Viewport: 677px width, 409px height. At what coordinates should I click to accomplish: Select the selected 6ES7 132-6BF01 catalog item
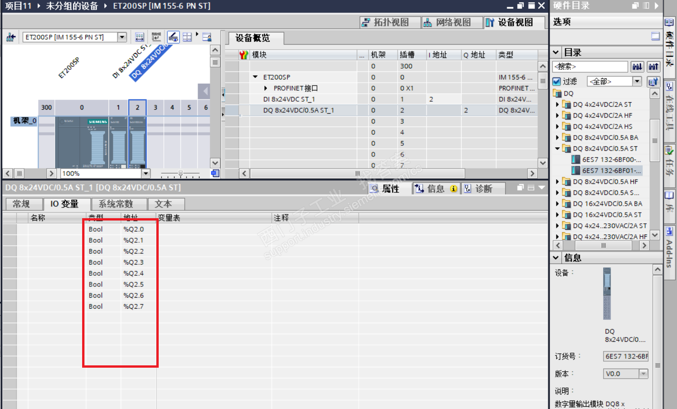coord(606,171)
